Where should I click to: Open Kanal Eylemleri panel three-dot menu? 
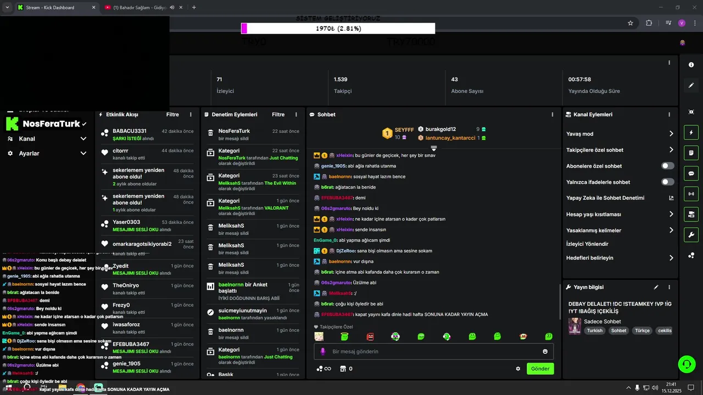click(x=669, y=115)
